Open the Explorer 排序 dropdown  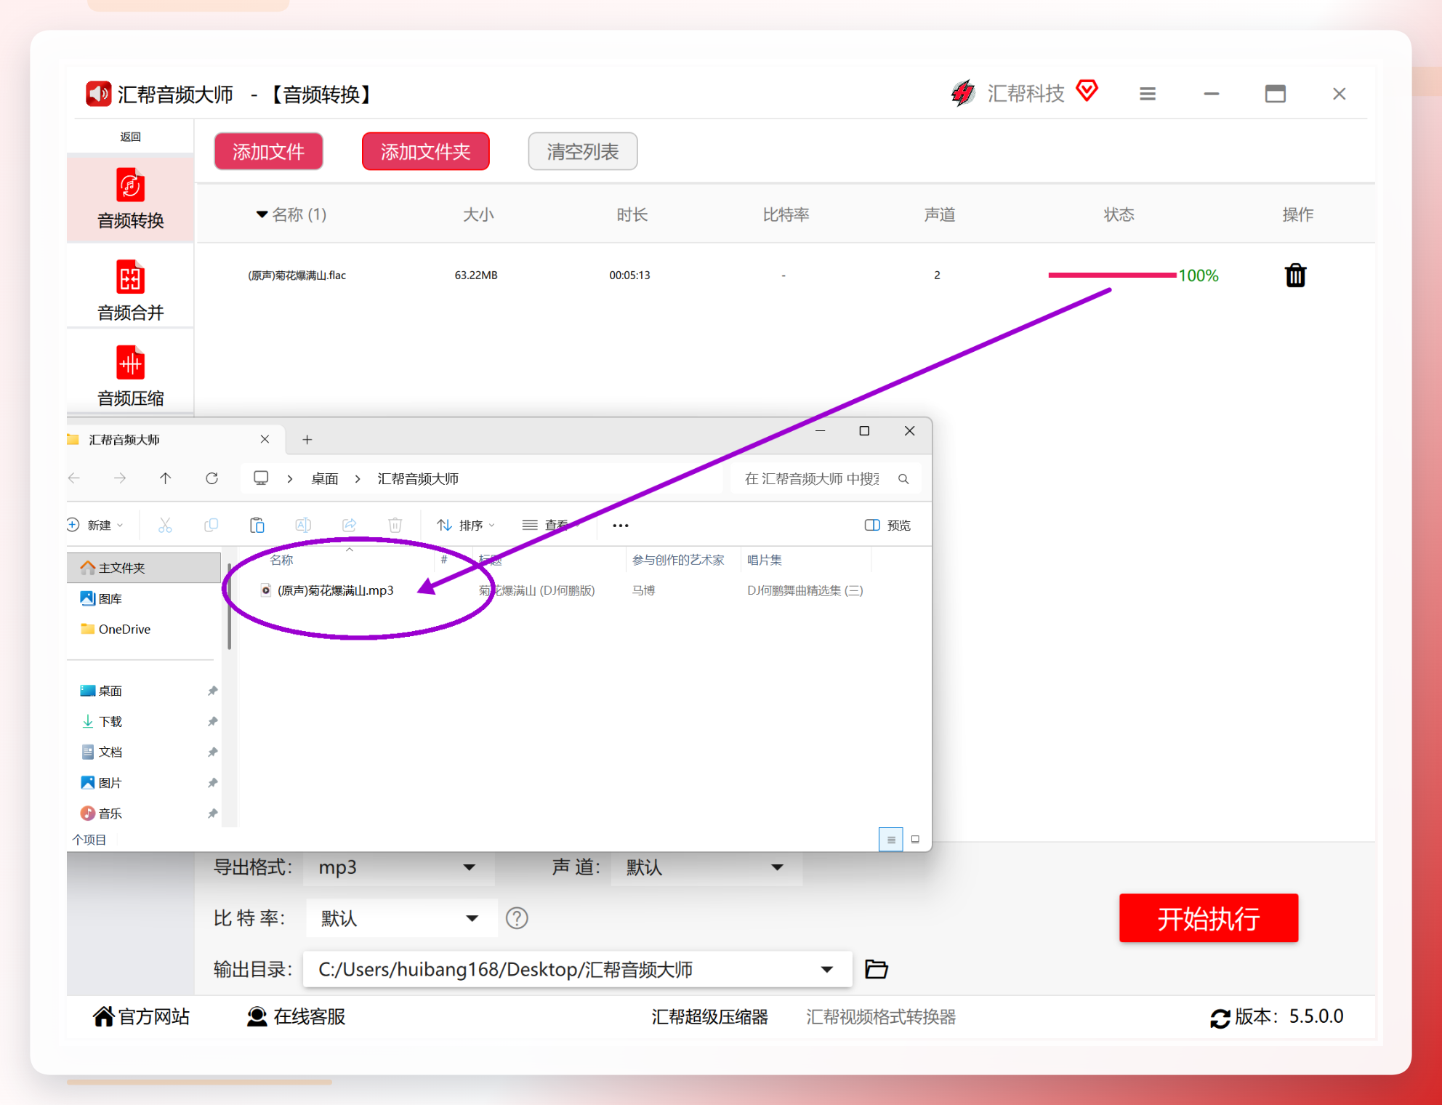click(466, 525)
